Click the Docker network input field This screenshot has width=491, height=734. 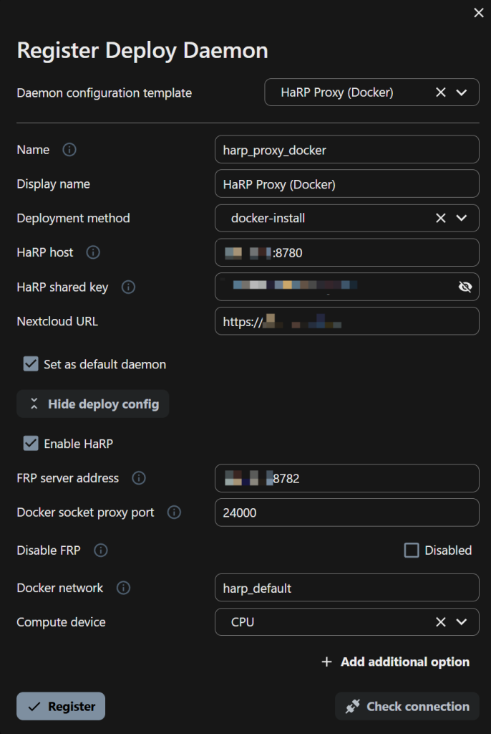346,588
